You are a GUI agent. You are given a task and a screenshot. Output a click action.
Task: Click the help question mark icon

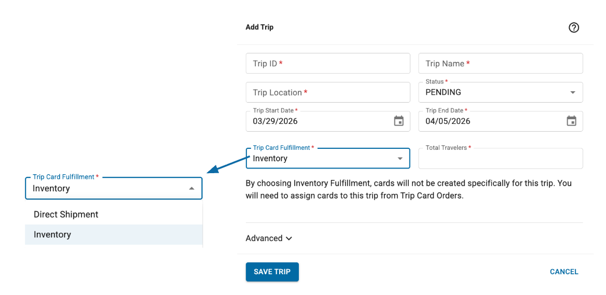pyautogui.click(x=574, y=28)
